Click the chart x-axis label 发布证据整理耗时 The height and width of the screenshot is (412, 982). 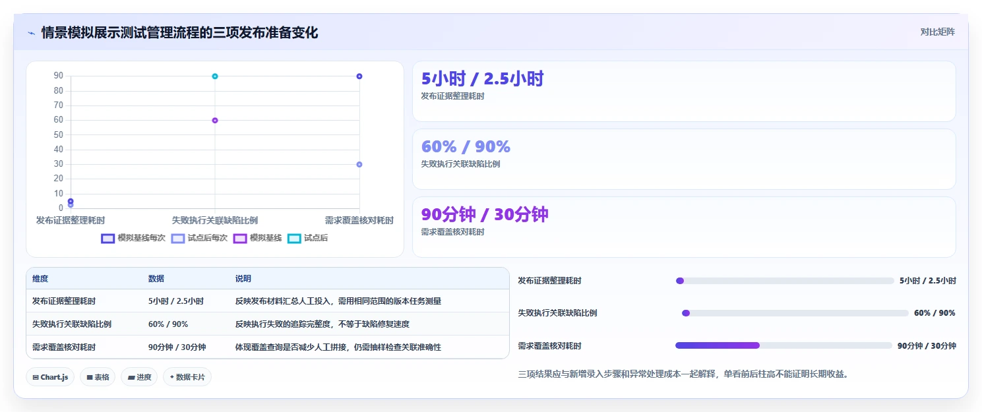tap(71, 220)
